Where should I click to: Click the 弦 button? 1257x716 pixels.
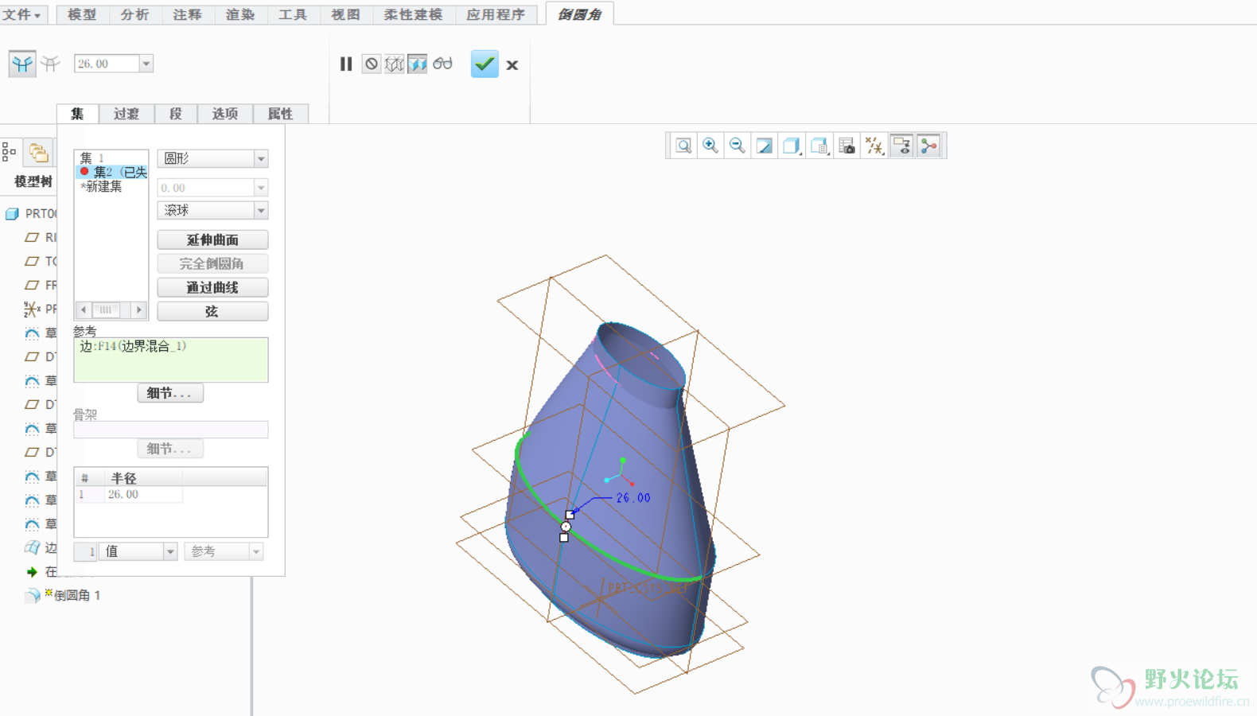click(212, 311)
